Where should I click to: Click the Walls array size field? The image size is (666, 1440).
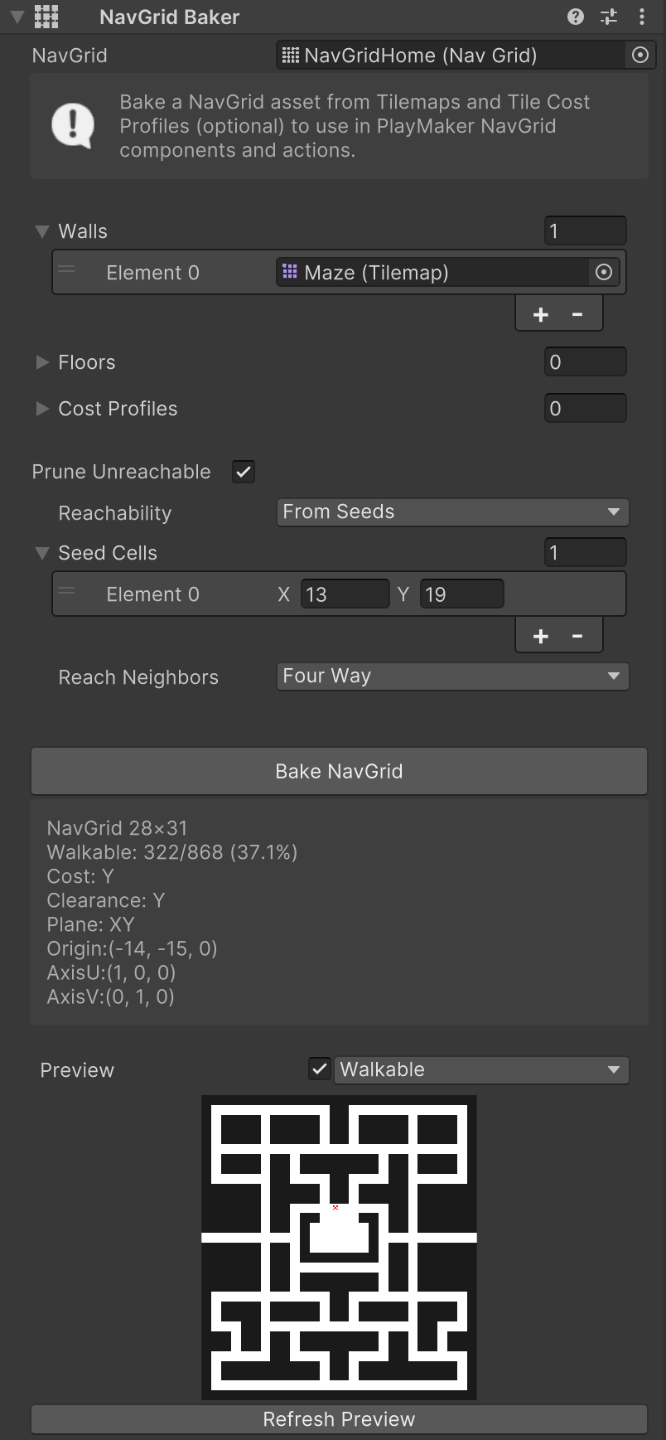click(585, 230)
